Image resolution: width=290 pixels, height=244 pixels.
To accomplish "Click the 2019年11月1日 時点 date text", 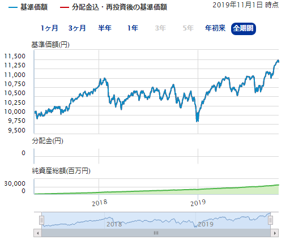I will (x=245, y=5).
